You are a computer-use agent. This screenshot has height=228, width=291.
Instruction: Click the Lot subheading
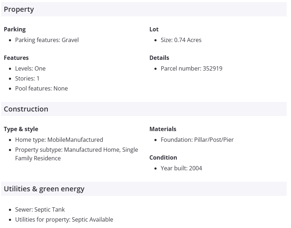tap(154, 29)
